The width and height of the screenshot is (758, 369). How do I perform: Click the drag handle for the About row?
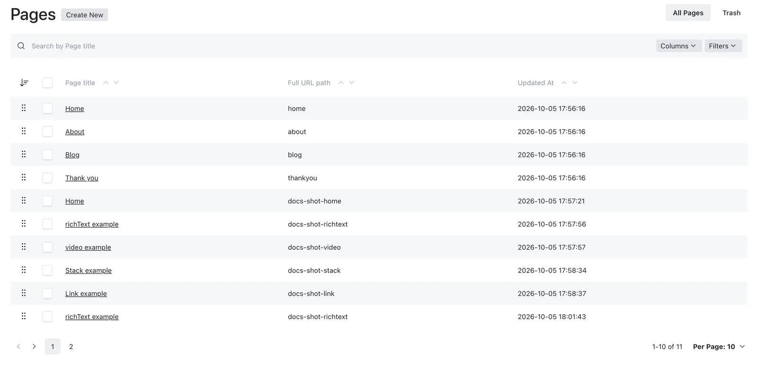(x=24, y=131)
